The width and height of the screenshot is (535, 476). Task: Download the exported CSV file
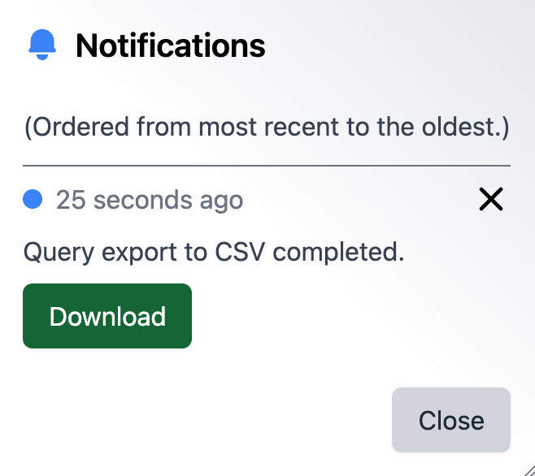click(107, 316)
